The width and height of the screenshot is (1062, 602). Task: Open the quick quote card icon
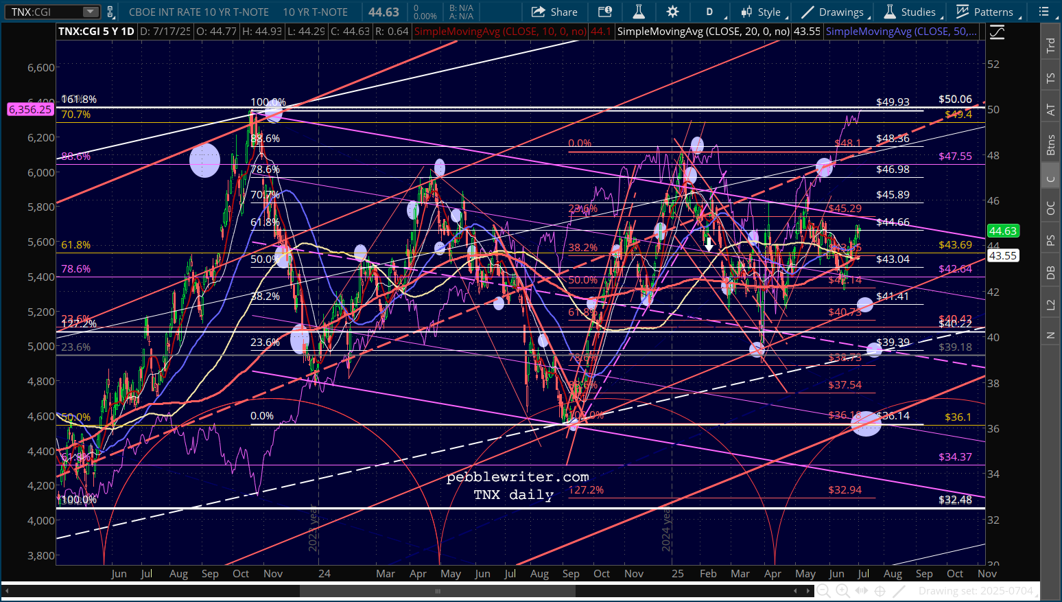pos(604,12)
